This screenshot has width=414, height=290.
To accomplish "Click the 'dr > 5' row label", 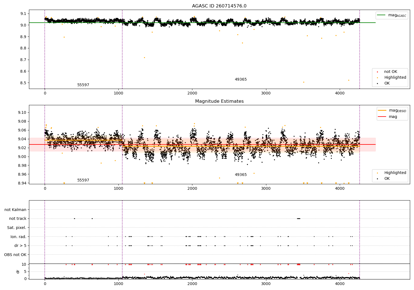I will pos(20,246).
